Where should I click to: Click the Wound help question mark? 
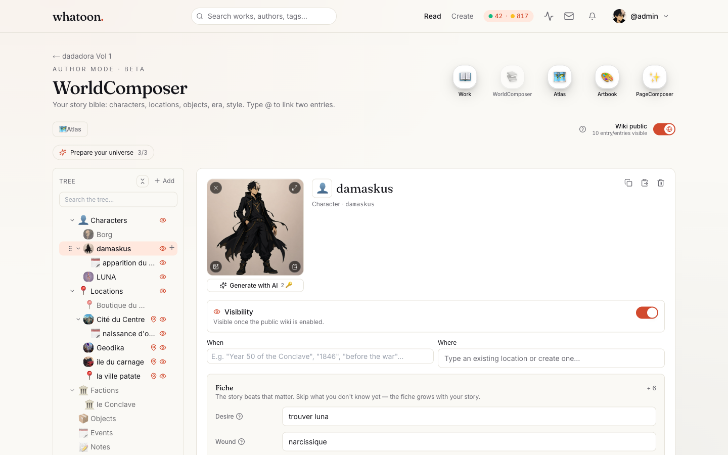coord(242,442)
